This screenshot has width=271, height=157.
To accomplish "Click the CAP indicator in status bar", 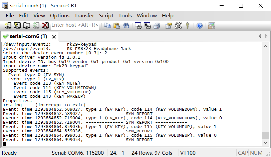I will click(x=243, y=153).
